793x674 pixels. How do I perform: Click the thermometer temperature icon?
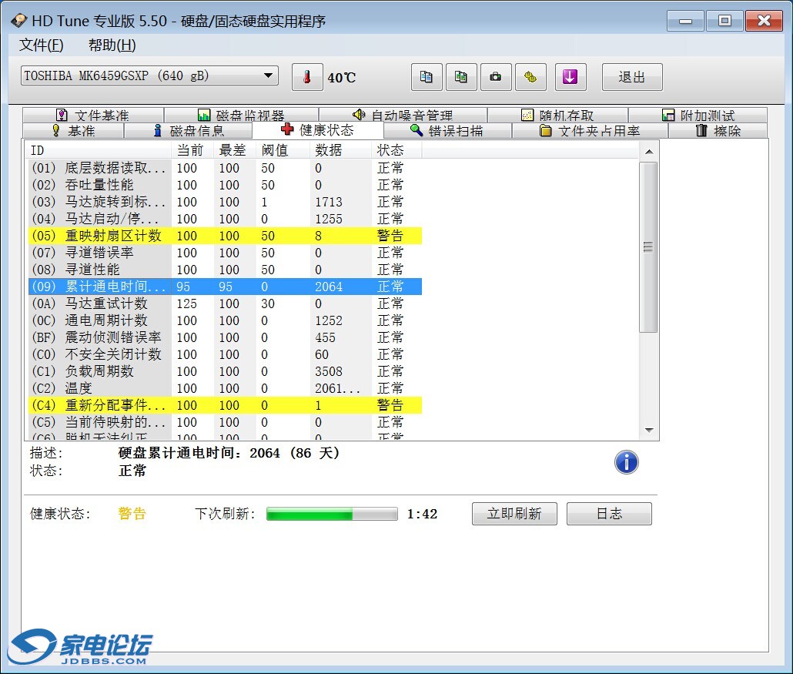[307, 77]
